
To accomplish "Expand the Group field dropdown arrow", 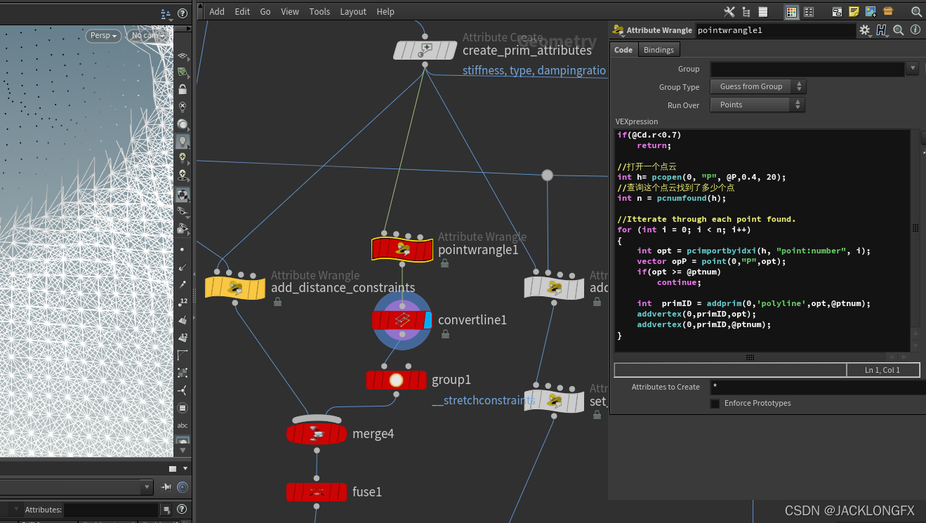I will click(912, 68).
